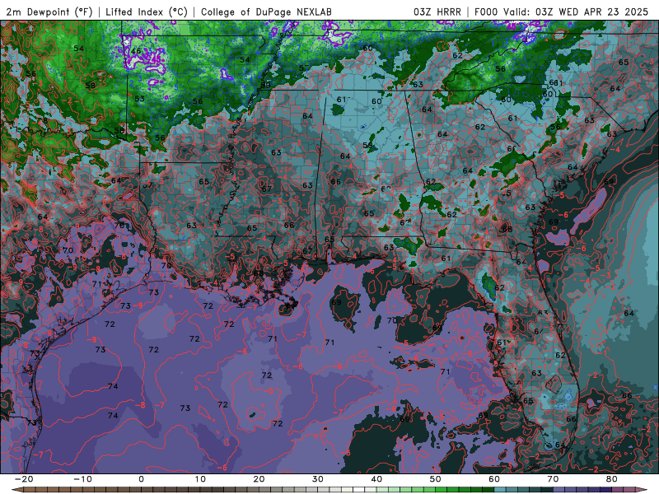Viewport: 659px width, 494px height.
Task: Click the 30 label on the color scale
Action: (x=318, y=479)
